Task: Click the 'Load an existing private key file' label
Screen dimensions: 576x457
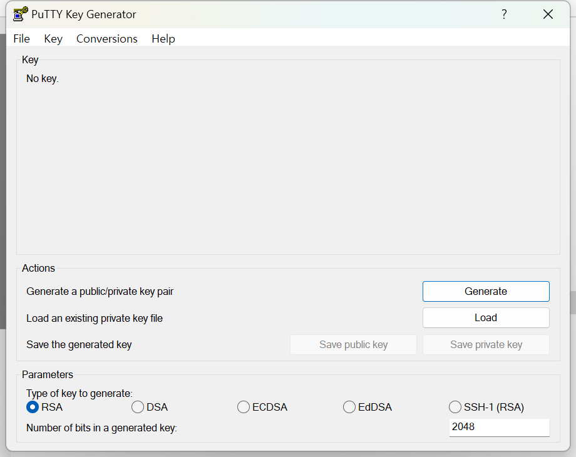Action: pyautogui.click(x=95, y=318)
